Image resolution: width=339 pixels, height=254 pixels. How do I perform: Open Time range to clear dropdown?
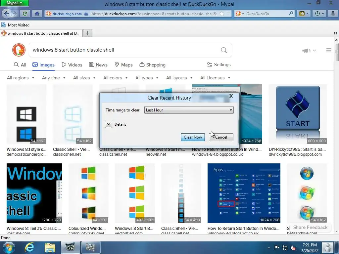[x=189, y=110]
